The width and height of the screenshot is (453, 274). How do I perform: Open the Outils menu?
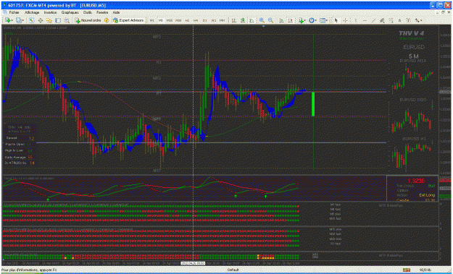pos(87,13)
